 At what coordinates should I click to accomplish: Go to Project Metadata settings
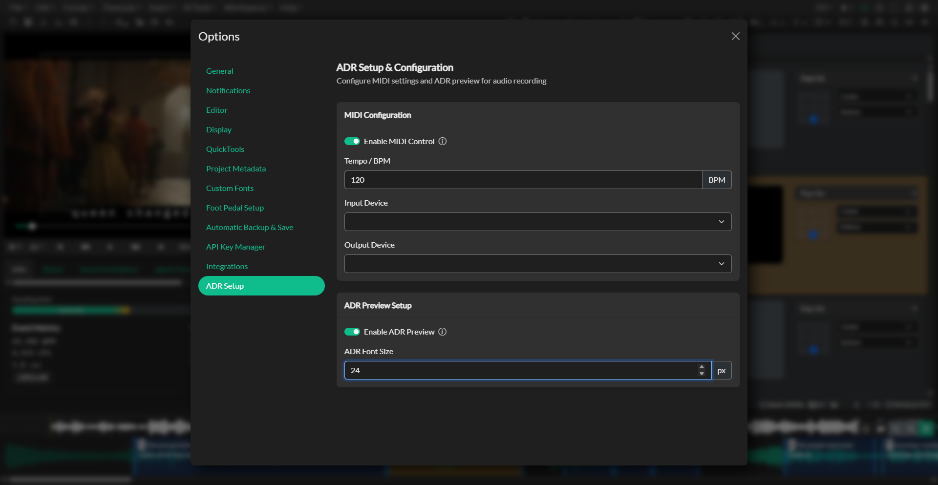[236, 169]
